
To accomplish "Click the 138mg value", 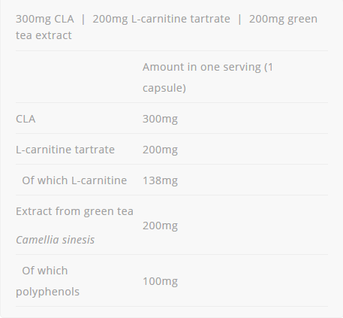I will click(x=160, y=180).
